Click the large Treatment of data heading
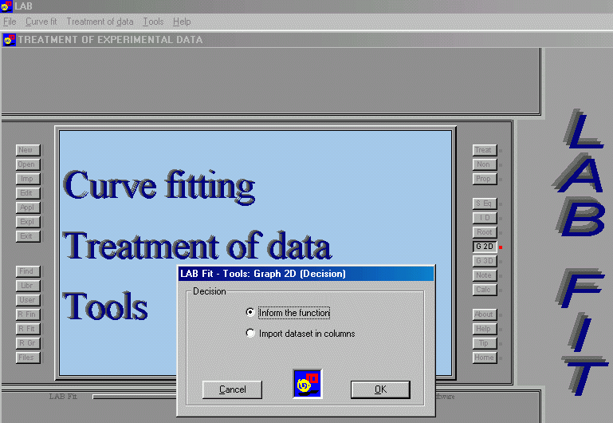The image size is (613, 423). tap(197, 246)
